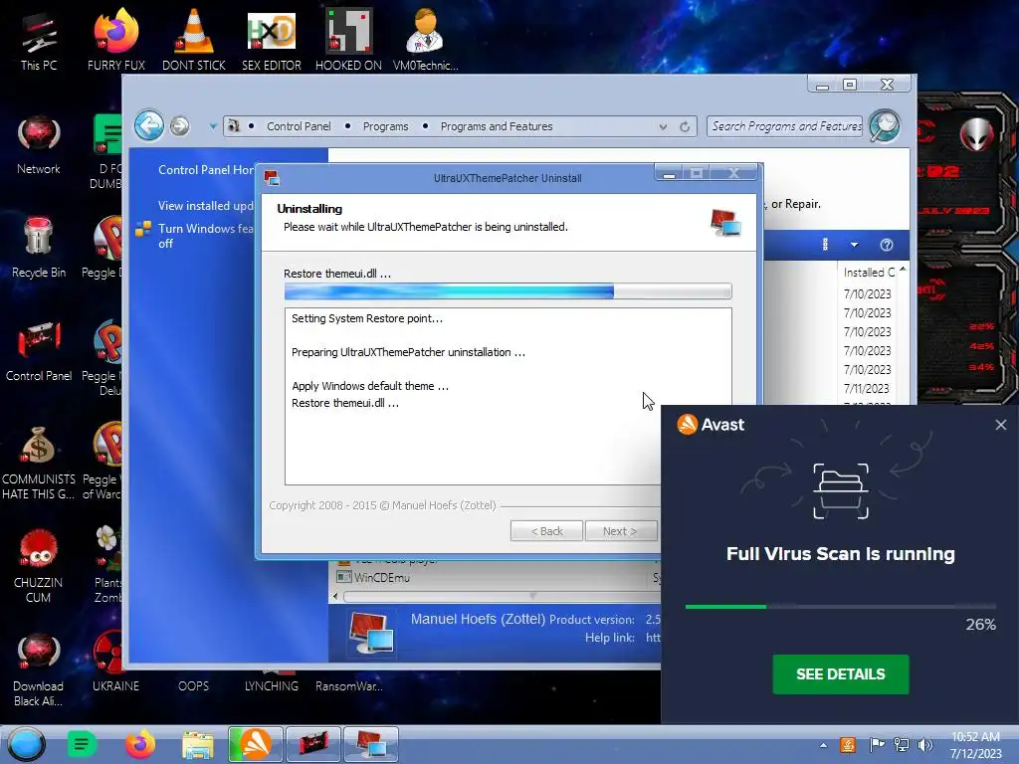1019x764 pixels.
Task: Click the uninstall log text area
Action: pyautogui.click(x=508, y=396)
